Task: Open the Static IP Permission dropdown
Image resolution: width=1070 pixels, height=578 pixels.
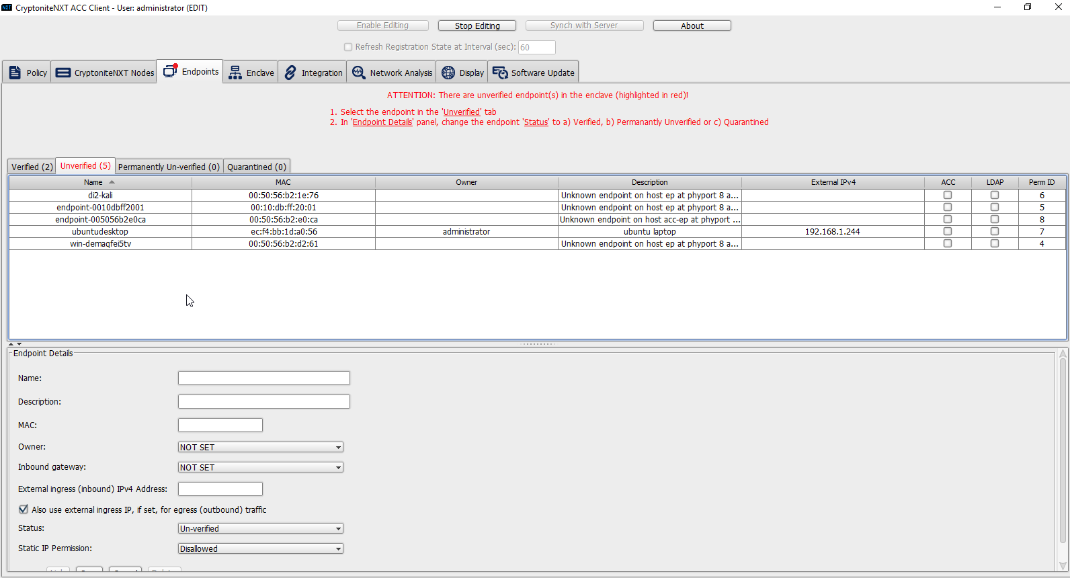Action: [261, 548]
